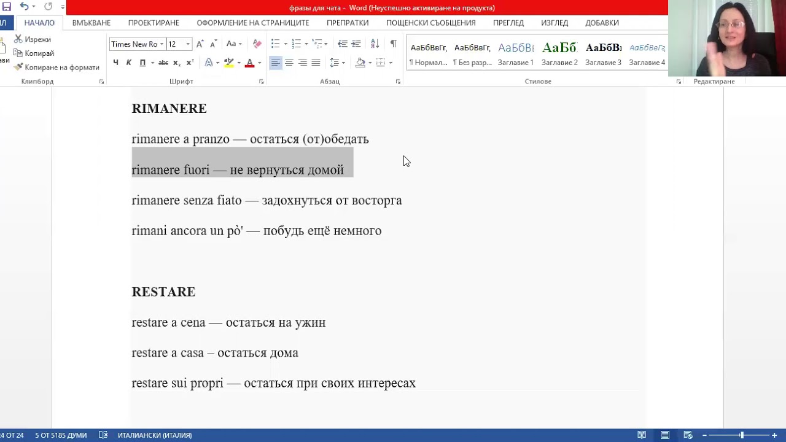Open ВМЪКВАНЕ ribbon tab
This screenshot has width=786, height=442.
pos(91,23)
